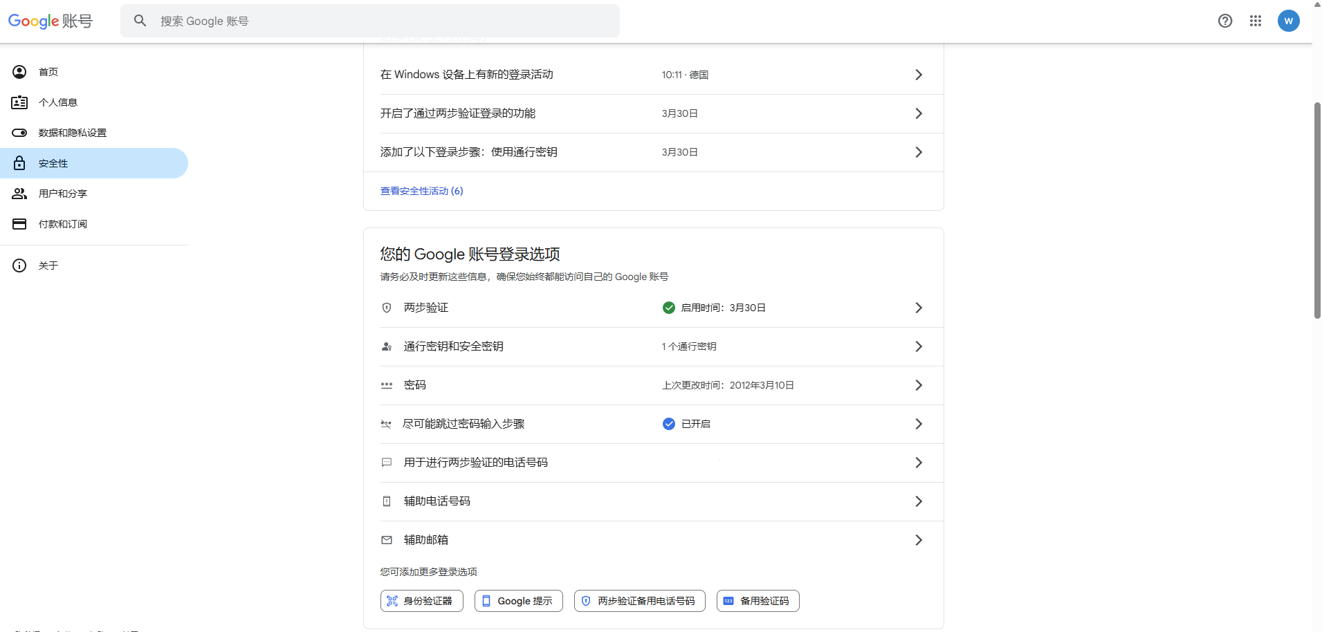Expand the 密码 row chevron arrow
This screenshot has width=1322, height=632.
(x=919, y=385)
